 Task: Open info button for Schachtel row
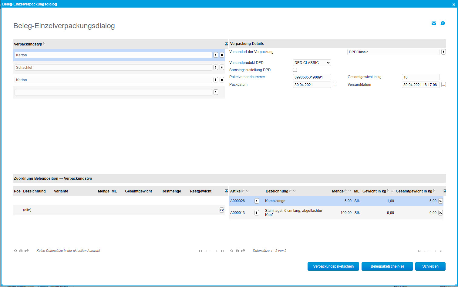(x=216, y=67)
